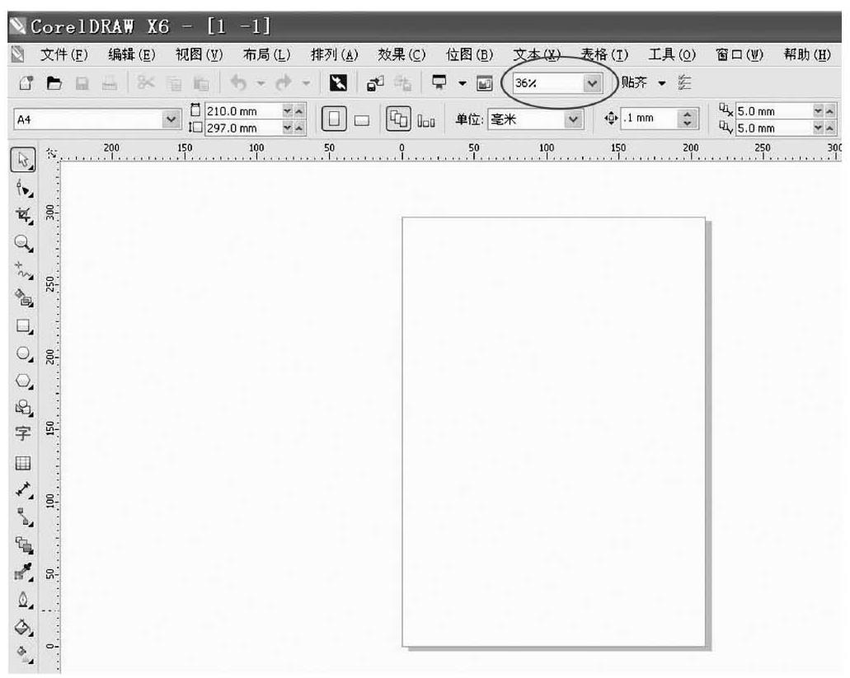Click the 210.0 mm page width field

237,111
